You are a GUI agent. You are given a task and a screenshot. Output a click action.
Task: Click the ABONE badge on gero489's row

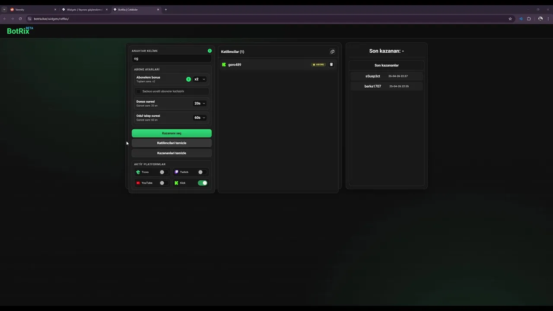(318, 65)
